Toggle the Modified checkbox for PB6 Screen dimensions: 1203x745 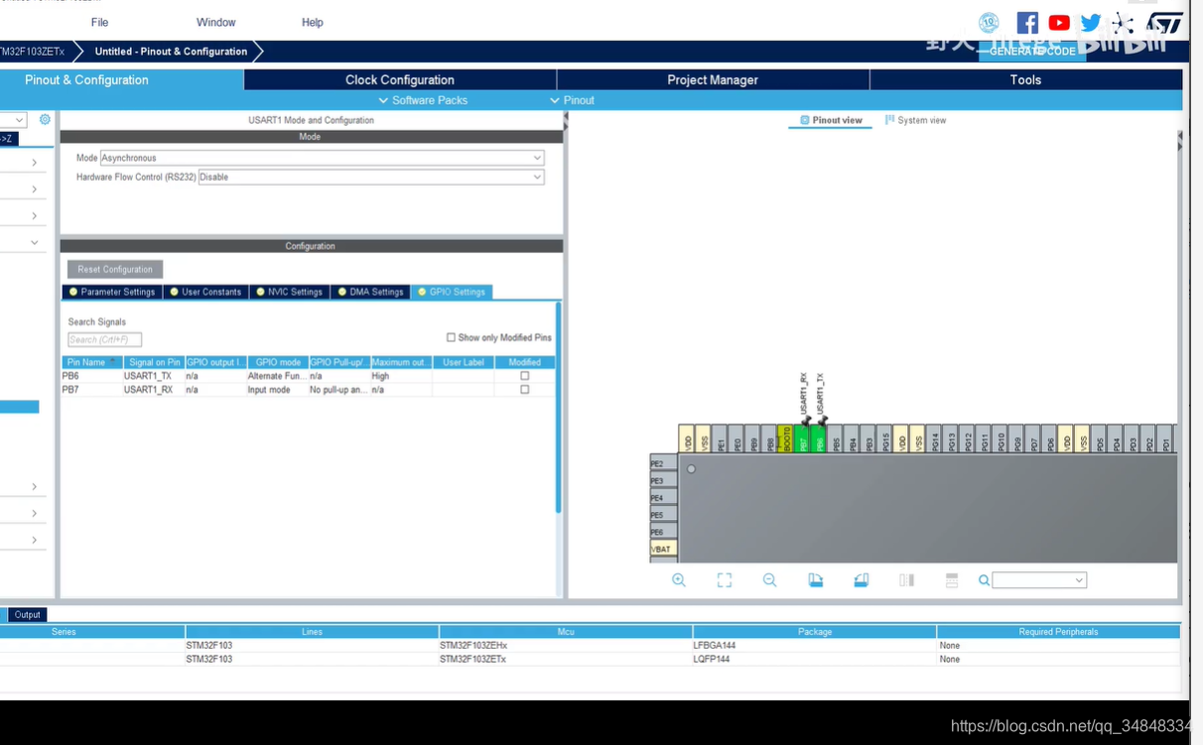pyautogui.click(x=525, y=376)
